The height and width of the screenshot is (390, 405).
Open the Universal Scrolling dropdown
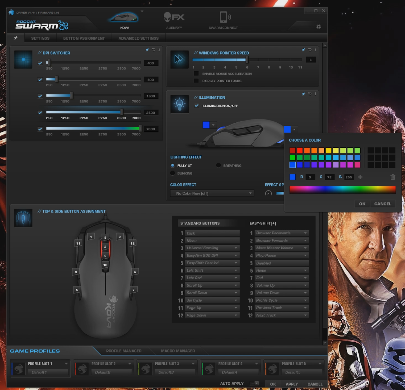pyautogui.click(x=212, y=248)
